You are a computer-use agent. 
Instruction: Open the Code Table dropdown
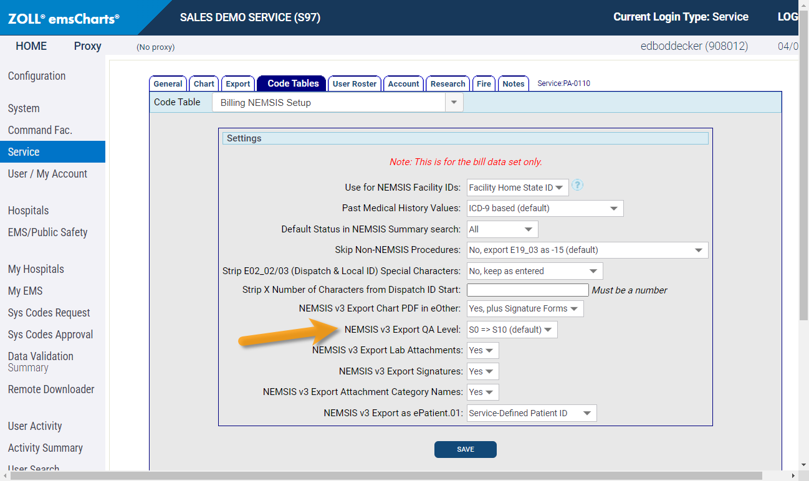[x=337, y=103]
